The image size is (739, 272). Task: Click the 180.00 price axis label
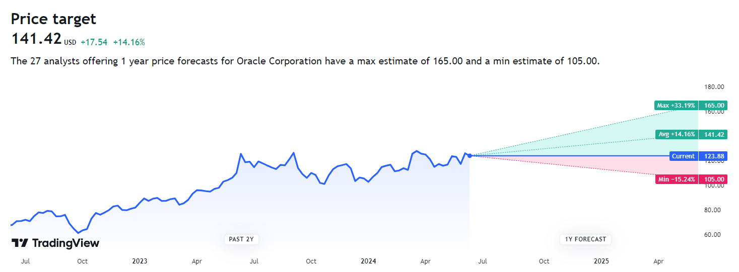click(x=714, y=87)
